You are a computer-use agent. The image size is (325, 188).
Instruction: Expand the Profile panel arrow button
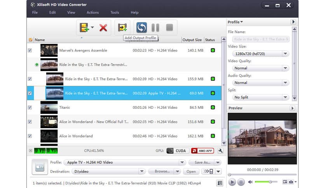293,22
